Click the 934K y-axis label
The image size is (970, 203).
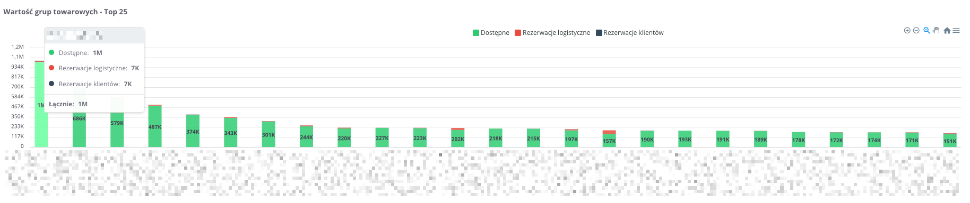18,67
